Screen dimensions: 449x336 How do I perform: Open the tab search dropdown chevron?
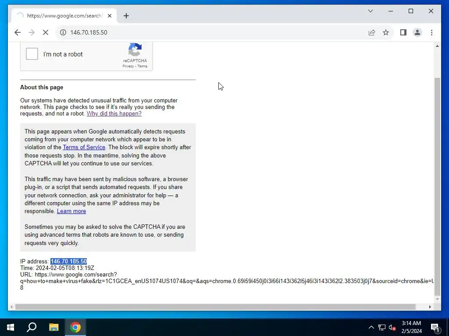coord(370,11)
